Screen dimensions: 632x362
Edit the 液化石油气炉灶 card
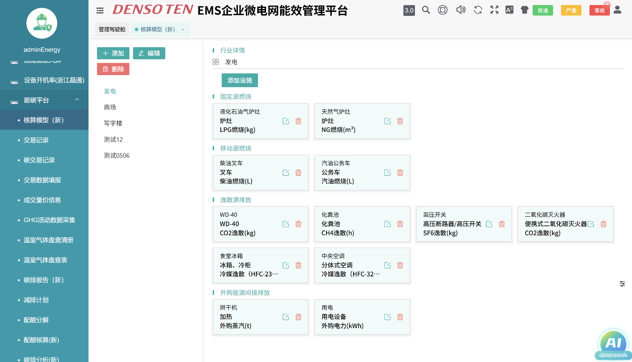tap(286, 121)
